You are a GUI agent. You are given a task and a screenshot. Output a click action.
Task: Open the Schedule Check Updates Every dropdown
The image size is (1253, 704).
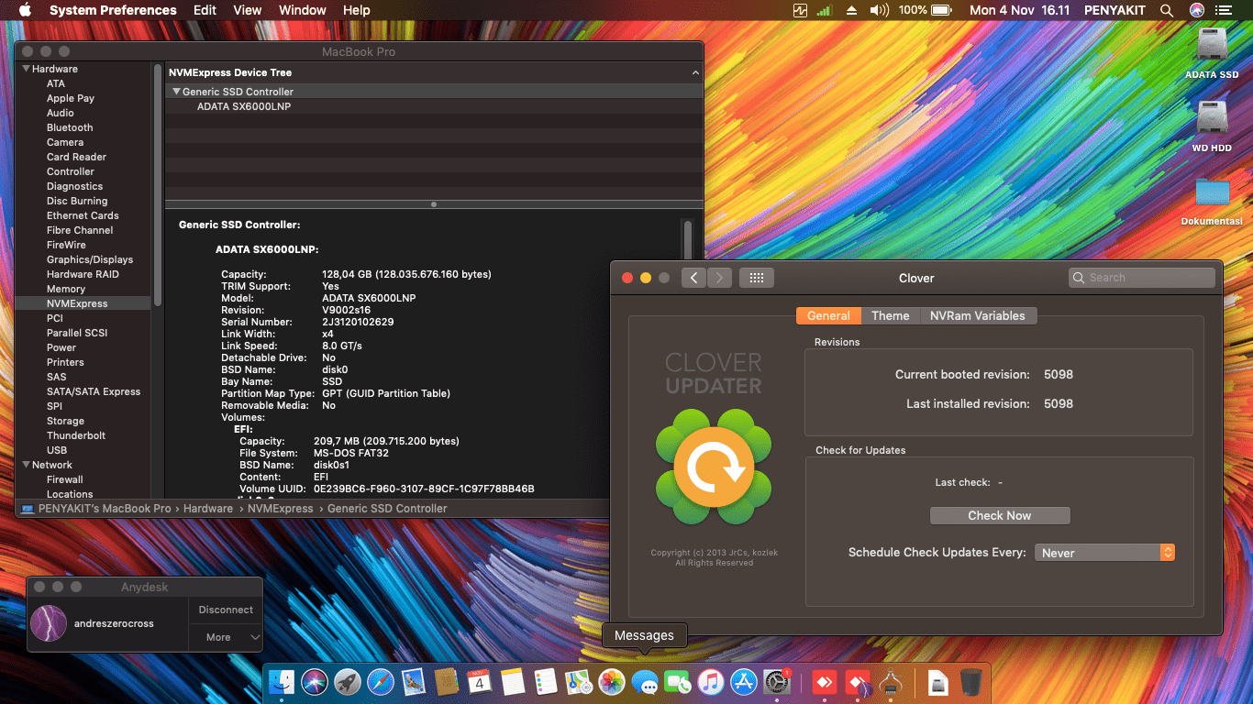pos(1104,552)
